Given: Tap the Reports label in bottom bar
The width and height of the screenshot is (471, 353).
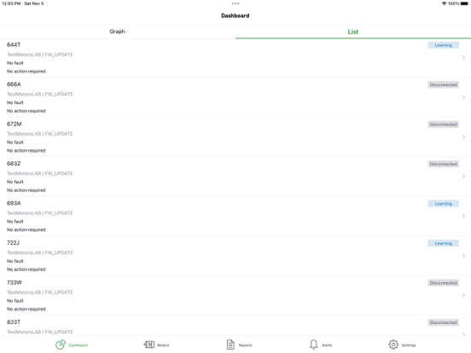Looking at the screenshot, I should click(246, 345).
